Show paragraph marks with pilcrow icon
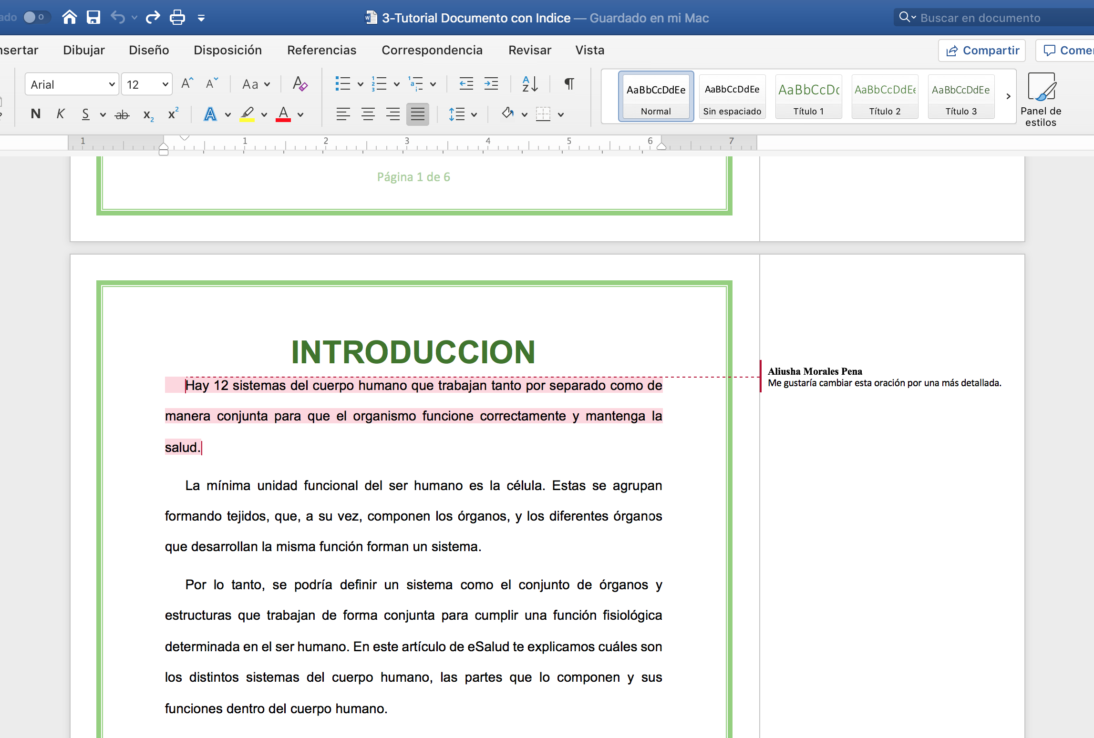 point(569,84)
